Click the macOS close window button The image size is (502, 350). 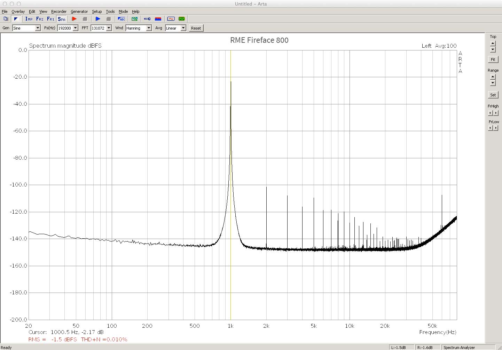click(5, 4)
